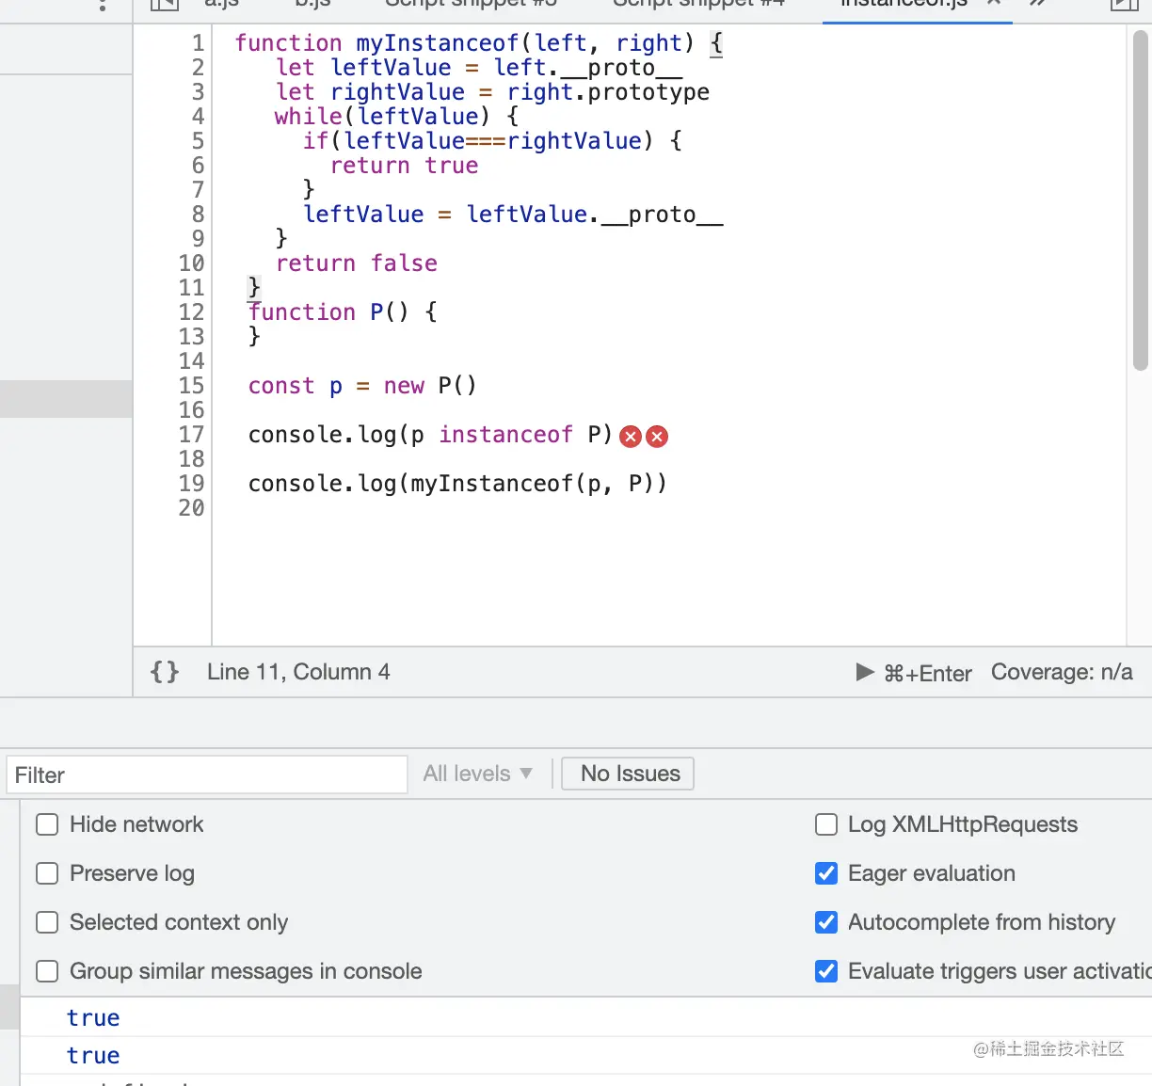This screenshot has width=1152, height=1086.
Task: Run the snippet with the play icon
Action: (865, 672)
